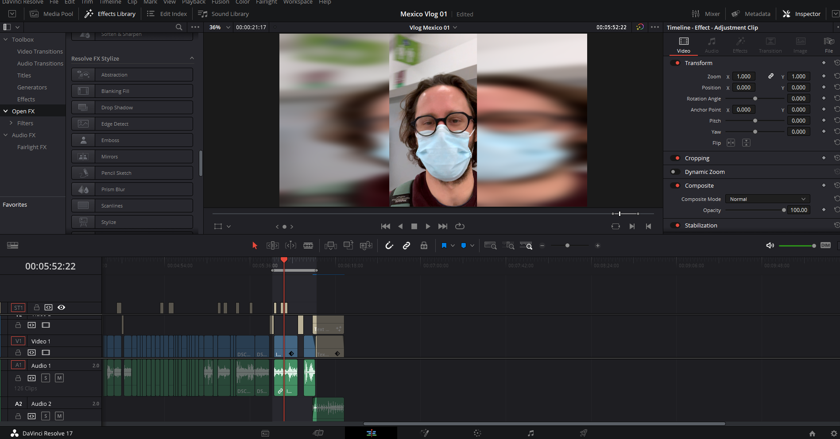This screenshot has width=840, height=439.
Task: Mute the Audio 1 track
Action: [x=59, y=378]
